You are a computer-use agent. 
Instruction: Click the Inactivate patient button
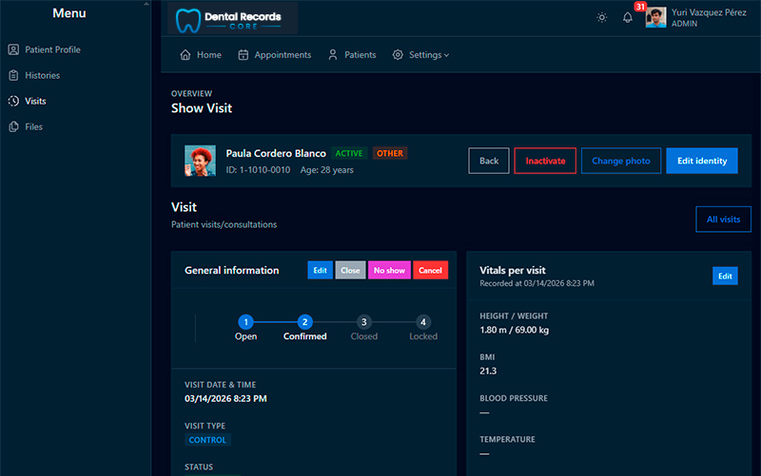pyautogui.click(x=545, y=161)
